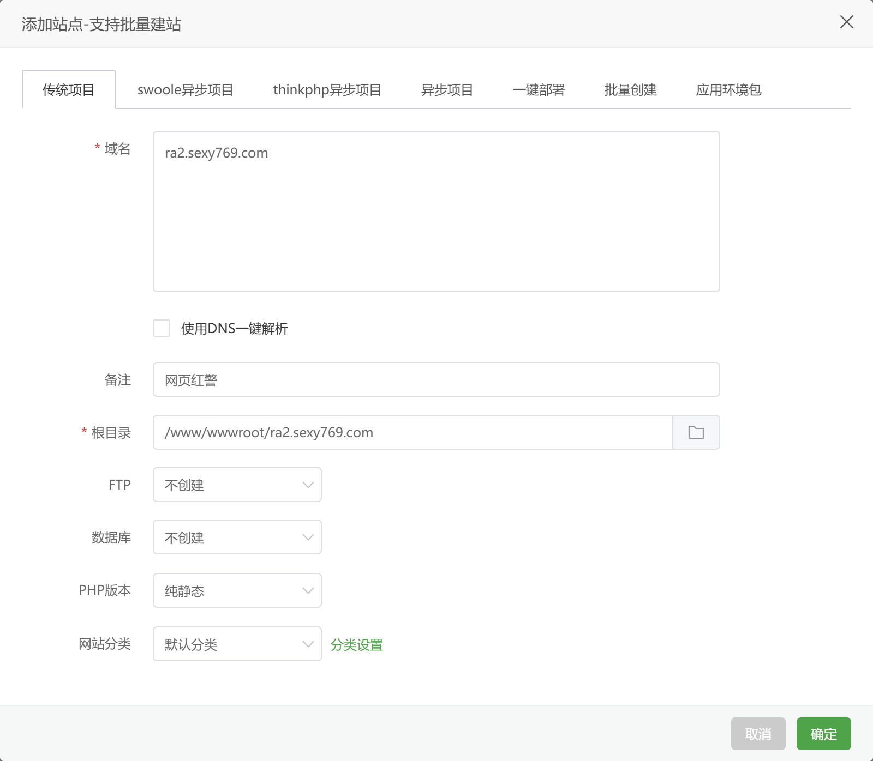Open the 网站分类 dropdown
This screenshot has height=761, width=873.
(237, 644)
